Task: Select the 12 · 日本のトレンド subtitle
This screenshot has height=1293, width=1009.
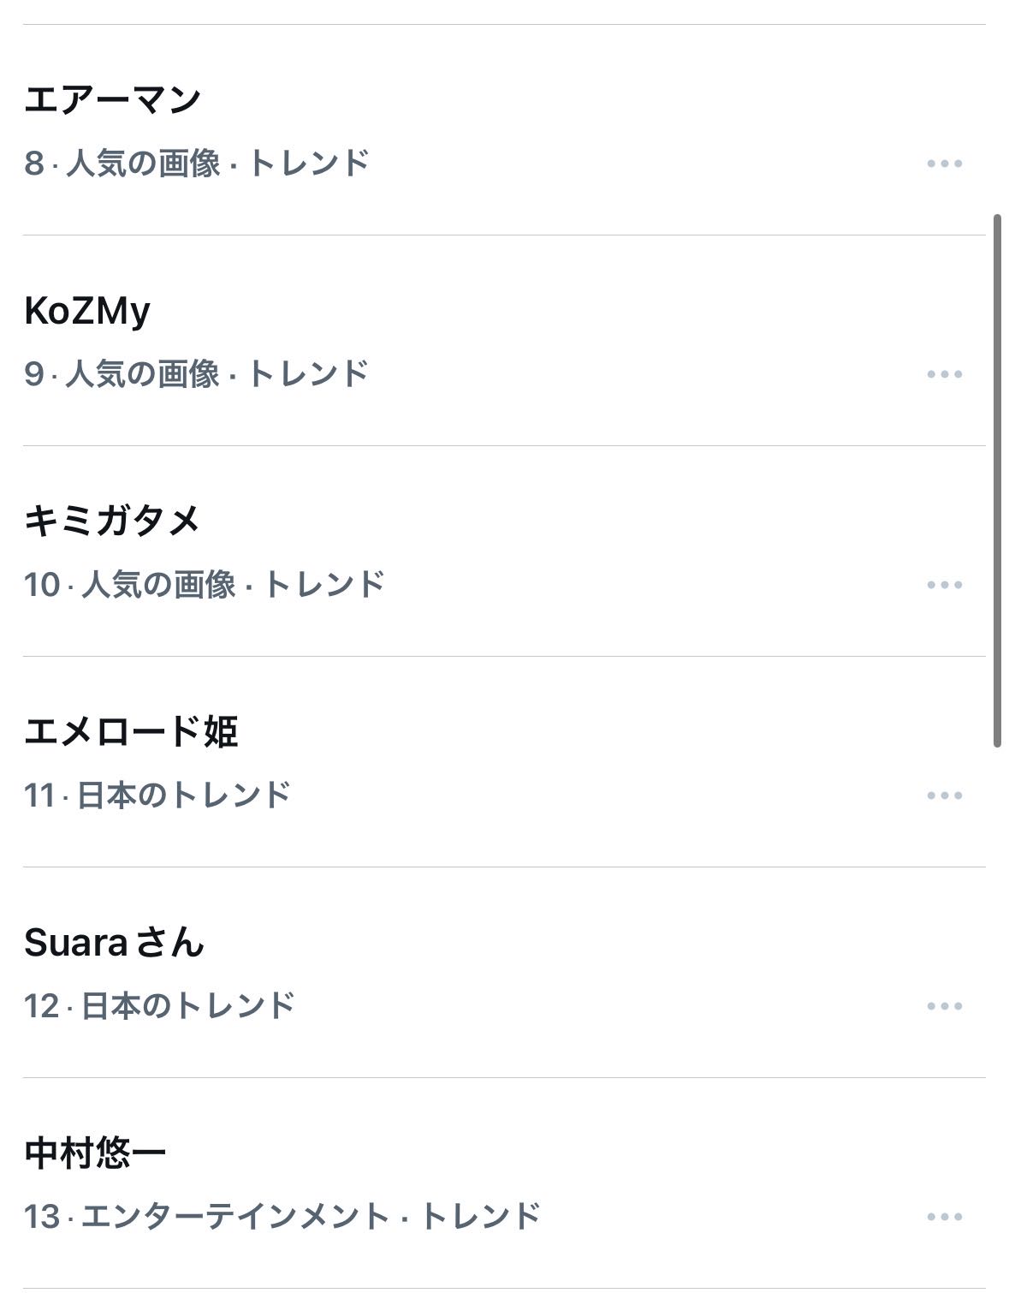Action: pos(159,1006)
